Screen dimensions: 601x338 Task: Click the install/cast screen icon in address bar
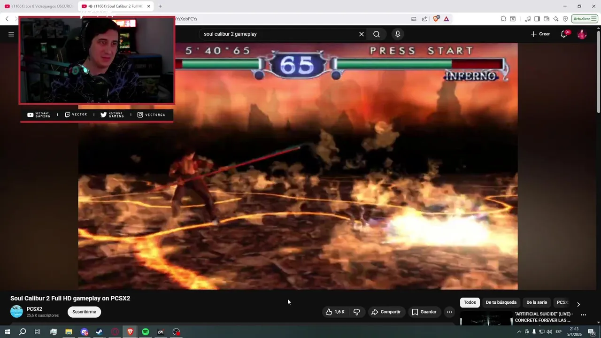[x=414, y=19]
